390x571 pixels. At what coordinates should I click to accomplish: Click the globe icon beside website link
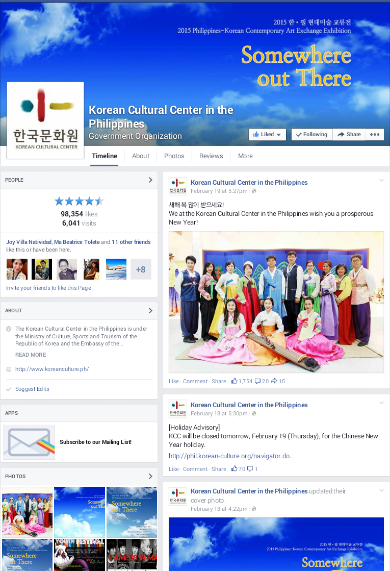9,369
